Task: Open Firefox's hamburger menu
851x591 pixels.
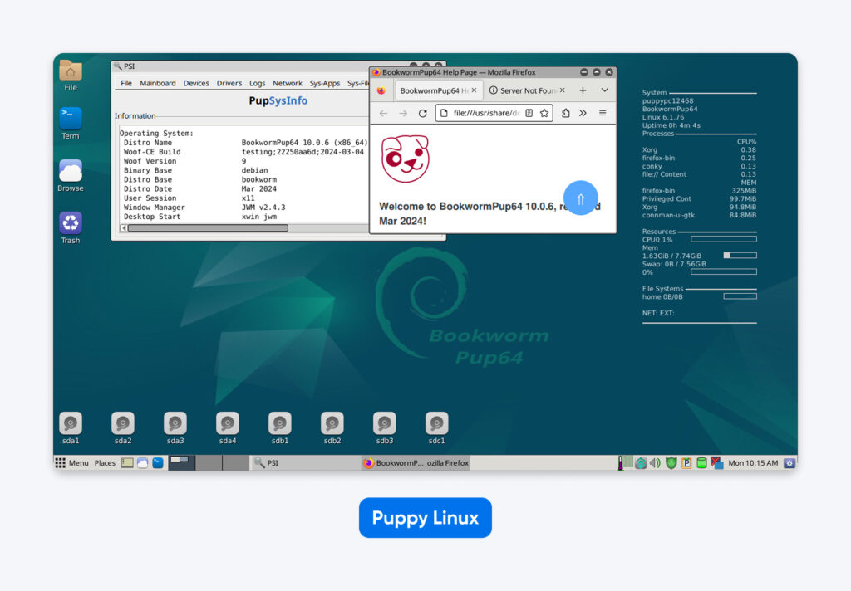Action: 603,113
